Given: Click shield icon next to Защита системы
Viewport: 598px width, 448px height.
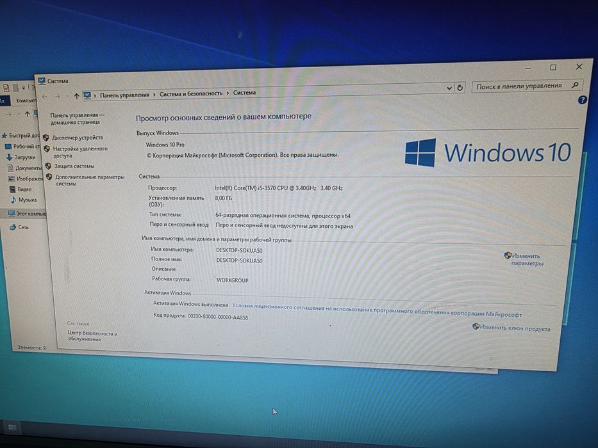Looking at the screenshot, I should point(48,166).
